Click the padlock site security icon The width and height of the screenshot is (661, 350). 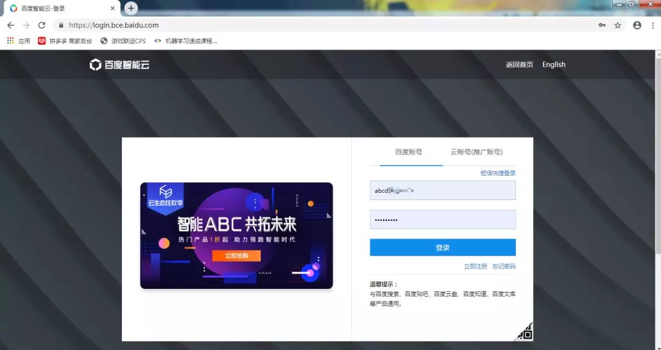point(61,25)
